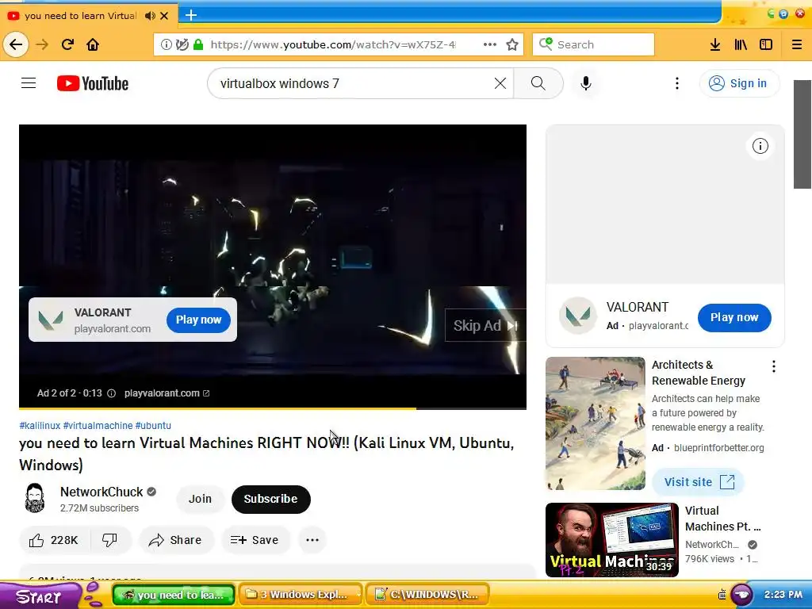The image size is (812, 609).
Task: Click the green padlock security icon
Action: tap(197, 44)
